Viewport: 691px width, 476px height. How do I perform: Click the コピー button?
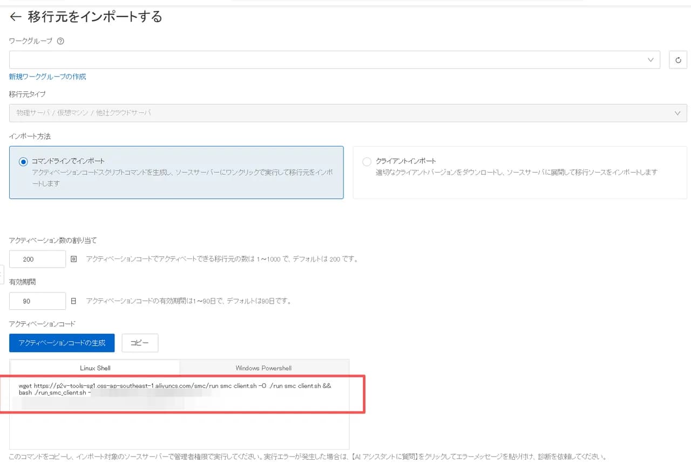(x=140, y=343)
